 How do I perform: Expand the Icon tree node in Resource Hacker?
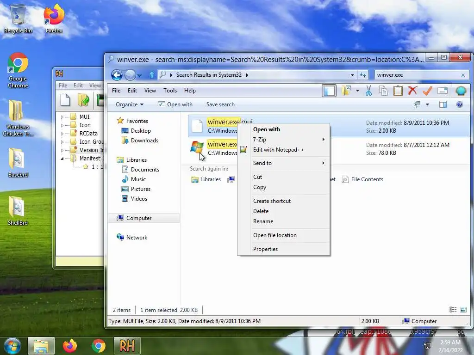pyautogui.click(x=62, y=125)
